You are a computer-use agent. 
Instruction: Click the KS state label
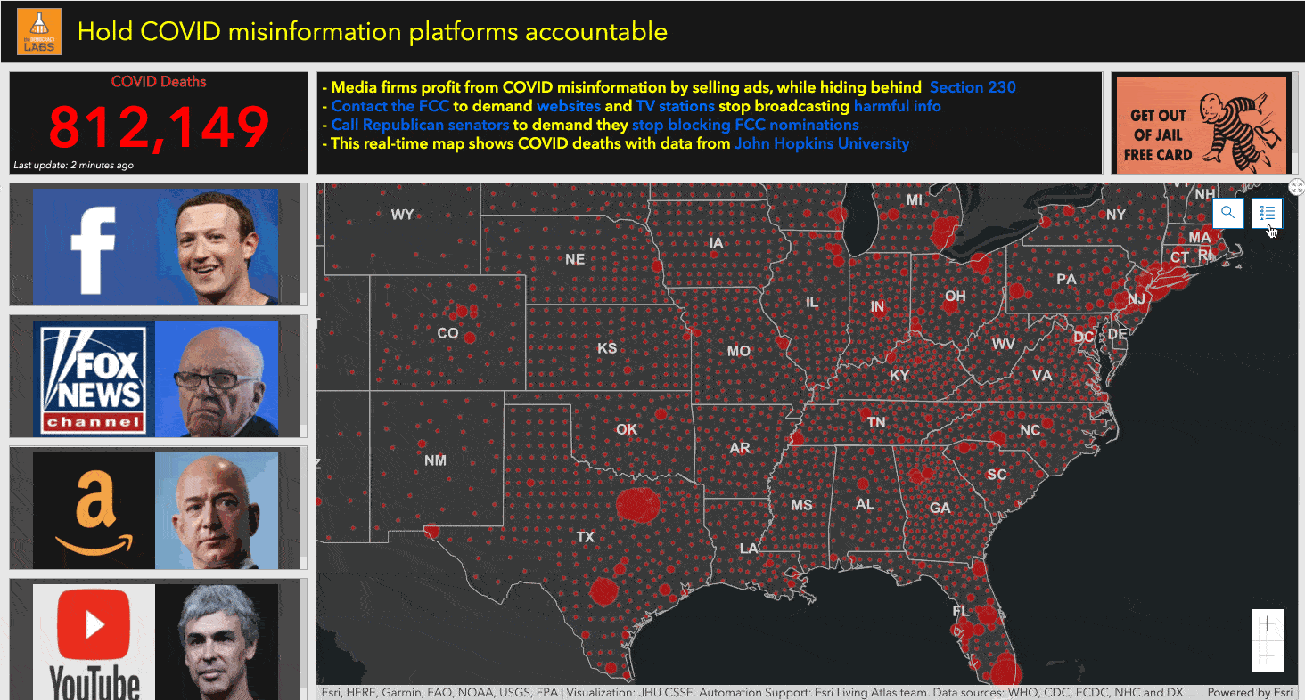pos(607,348)
